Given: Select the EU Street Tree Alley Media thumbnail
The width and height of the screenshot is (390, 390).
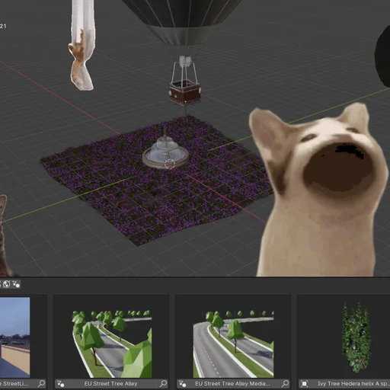Looking at the screenshot, I should coord(233,344).
